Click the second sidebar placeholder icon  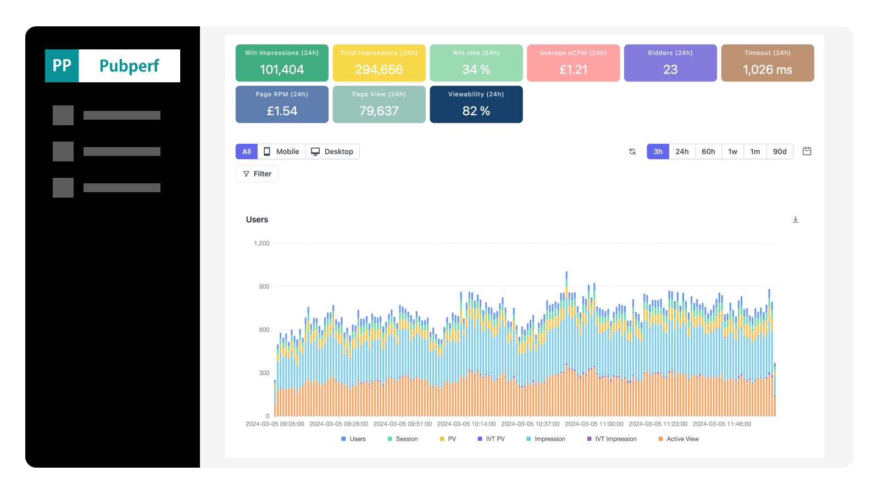pyautogui.click(x=63, y=151)
